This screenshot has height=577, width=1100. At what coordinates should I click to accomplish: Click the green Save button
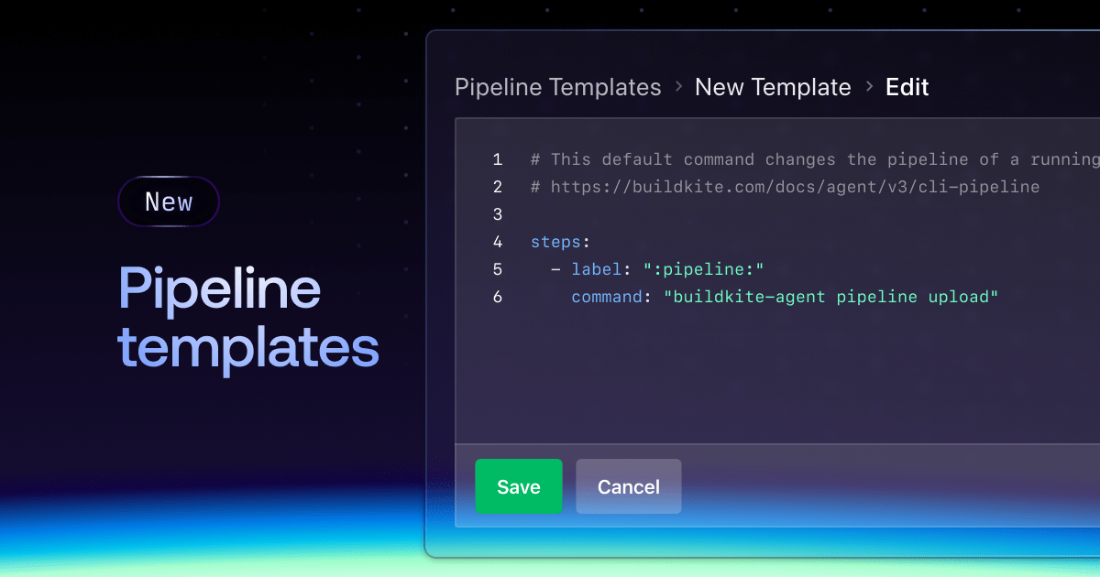point(519,486)
